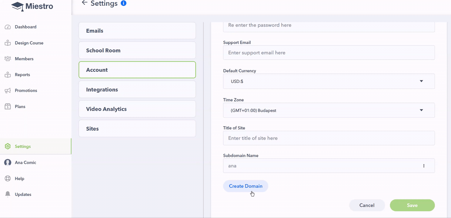Open Promotions in the sidebar
The width and height of the screenshot is (451, 218).
[x=26, y=91]
